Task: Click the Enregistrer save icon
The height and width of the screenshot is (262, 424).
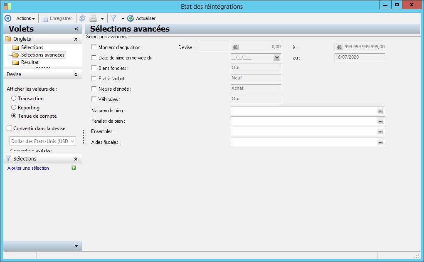Action: (x=44, y=18)
